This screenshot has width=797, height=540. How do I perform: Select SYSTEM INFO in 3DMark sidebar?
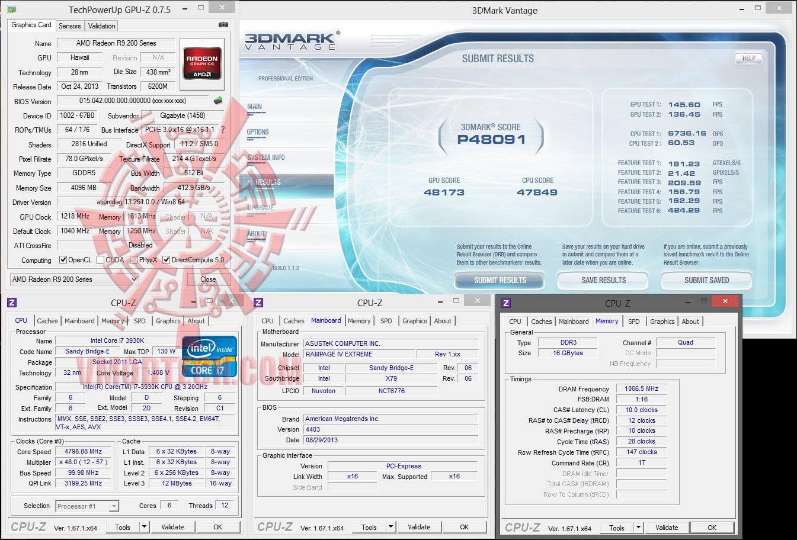pyautogui.click(x=266, y=157)
